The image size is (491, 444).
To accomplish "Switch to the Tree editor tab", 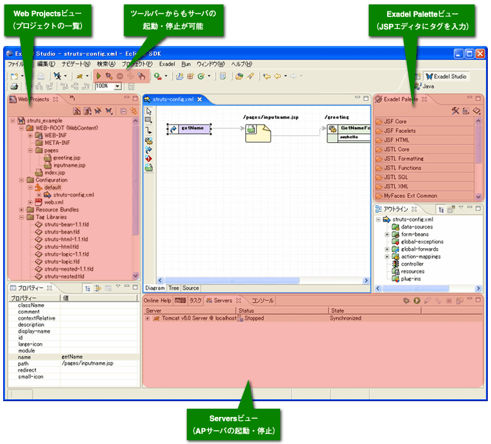I will [x=174, y=288].
